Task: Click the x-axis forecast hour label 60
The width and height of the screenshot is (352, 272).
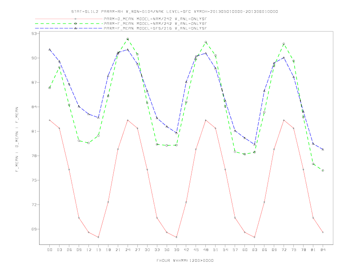Action: [x=245, y=250]
